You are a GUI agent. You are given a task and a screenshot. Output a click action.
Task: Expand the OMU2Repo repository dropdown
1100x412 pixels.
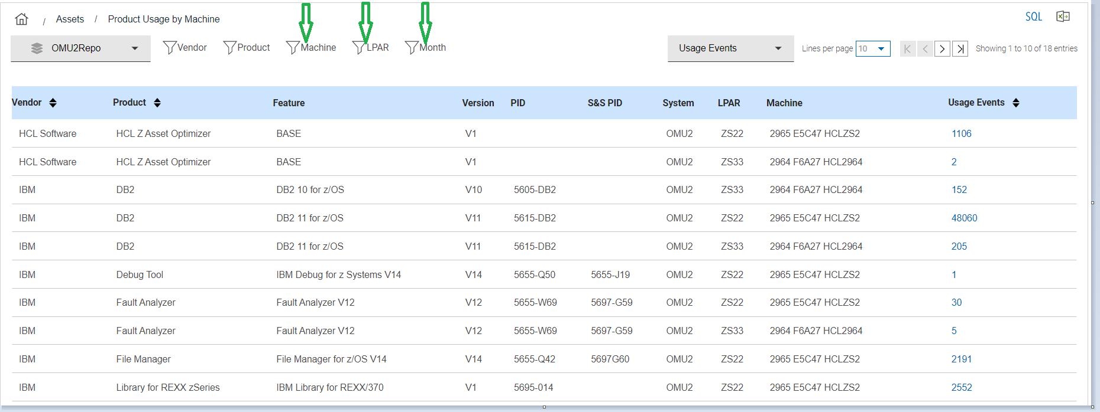click(80, 48)
